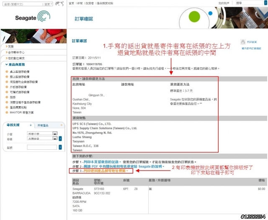Click the $0.00 price cell

261,189
